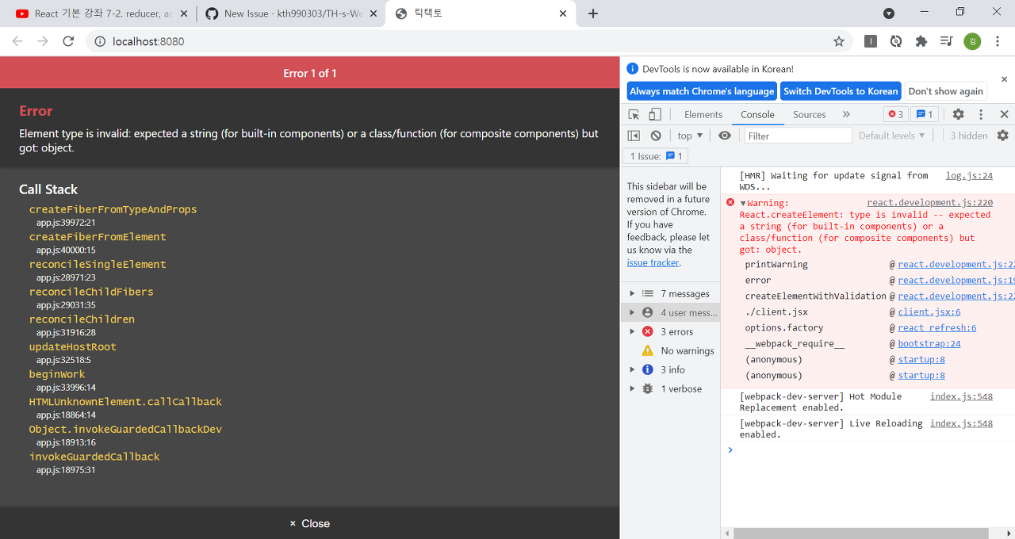Show more DevTools tabs chevron
This screenshot has height=539, width=1015.
coord(846,114)
